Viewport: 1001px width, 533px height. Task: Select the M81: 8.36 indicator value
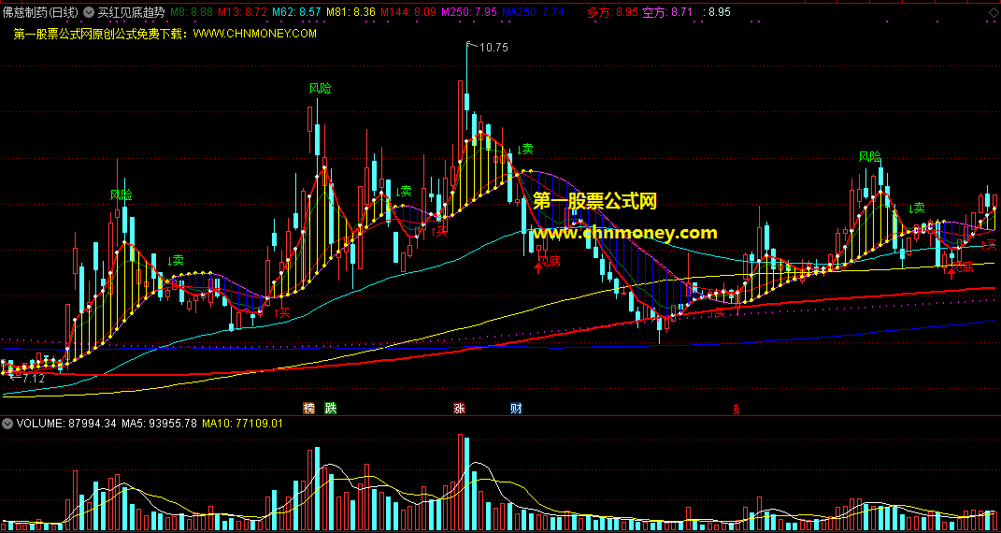tap(350, 12)
